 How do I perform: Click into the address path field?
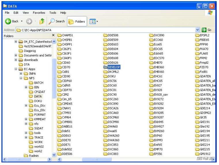(105, 30)
